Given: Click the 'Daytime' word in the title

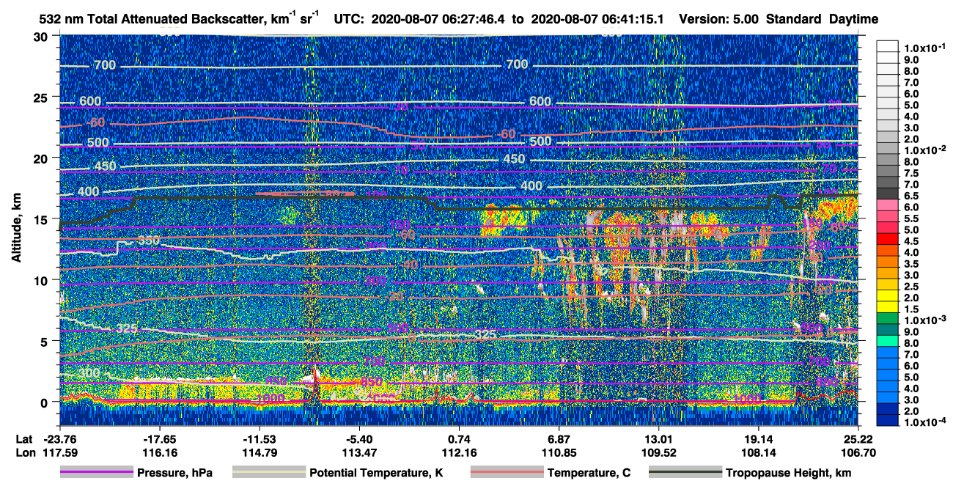Looking at the screenshot, I should pyautogui.click(x=854, y=19).
